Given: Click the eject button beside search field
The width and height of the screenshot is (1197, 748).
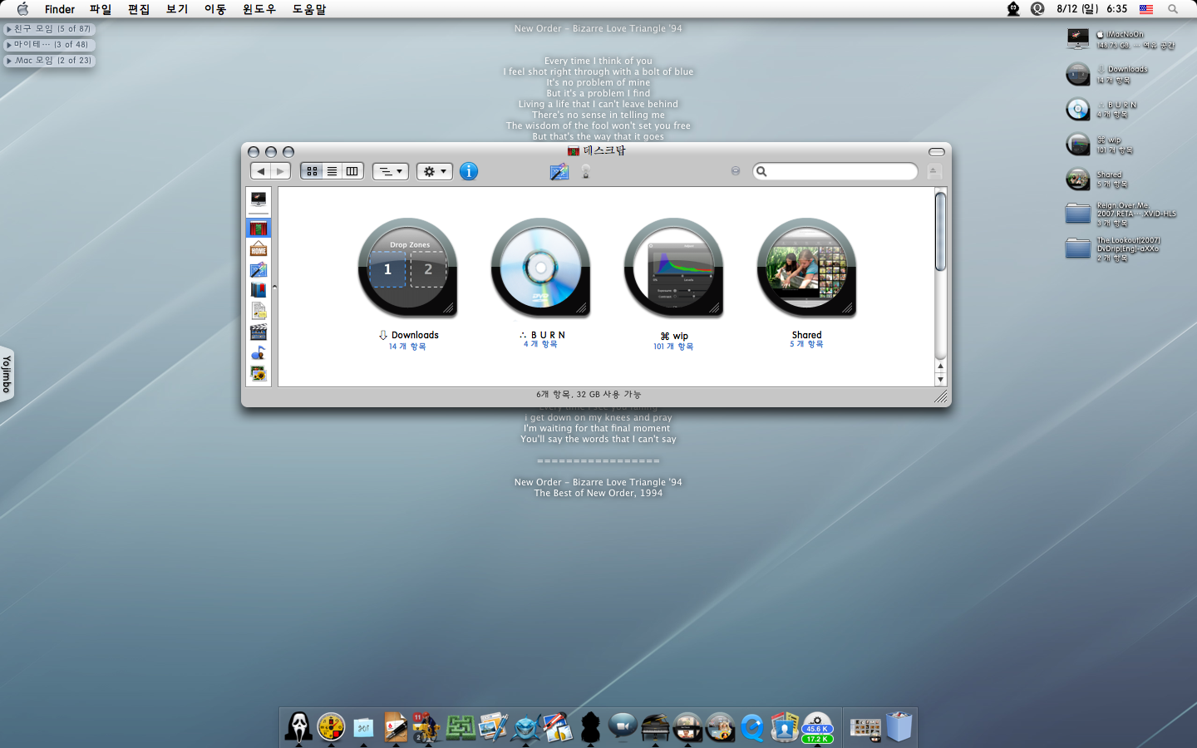Looking at the screenshot, I should 933,171.
